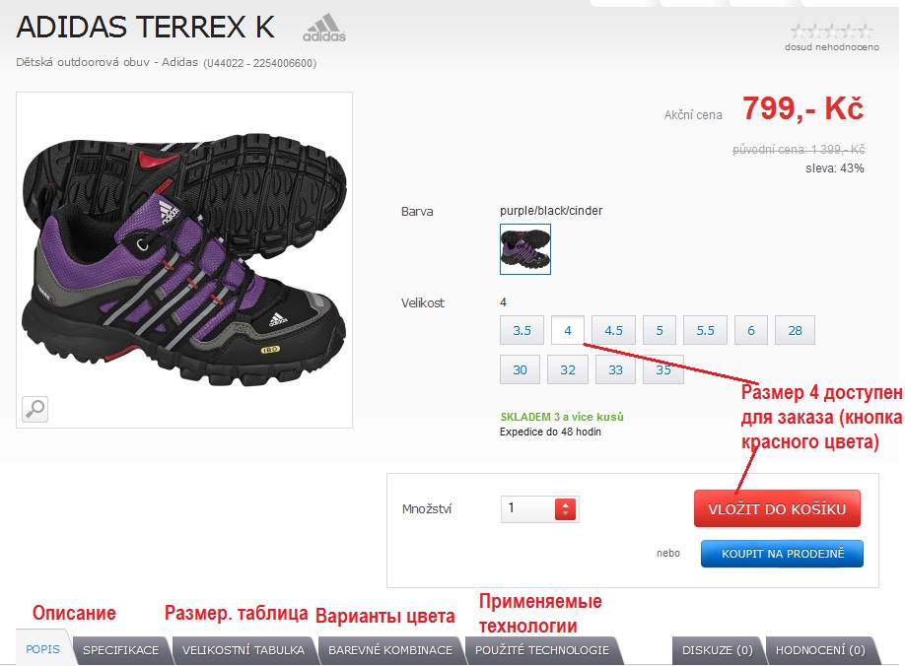The image size is (905, 666).
Task: Pick size 6
Action: pyautogui.click(x=751, y=330)
